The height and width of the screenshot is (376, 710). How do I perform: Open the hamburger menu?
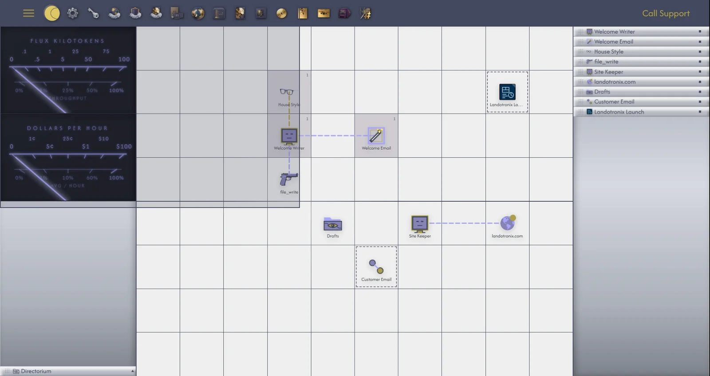click(x=28, y=13)
